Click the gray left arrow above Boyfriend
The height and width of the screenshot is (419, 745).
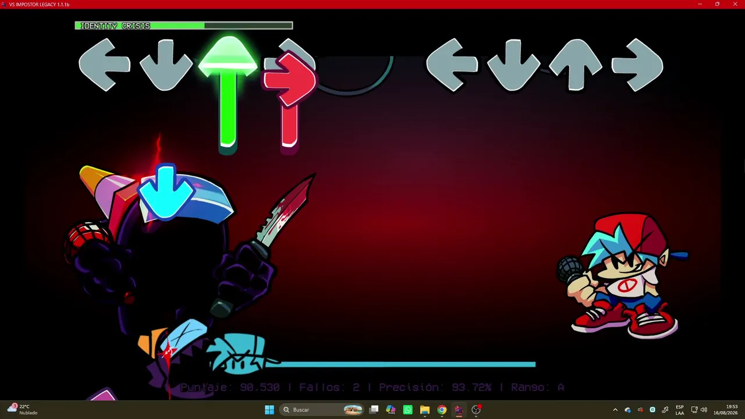[x=452, y=65]
